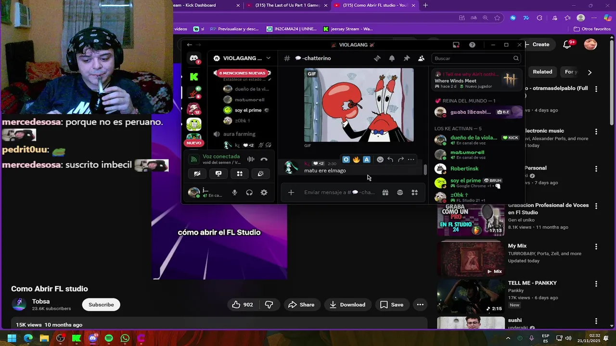Open the emoji picker in message bar
The image size is (616, 346).
(x=400, y=192)
